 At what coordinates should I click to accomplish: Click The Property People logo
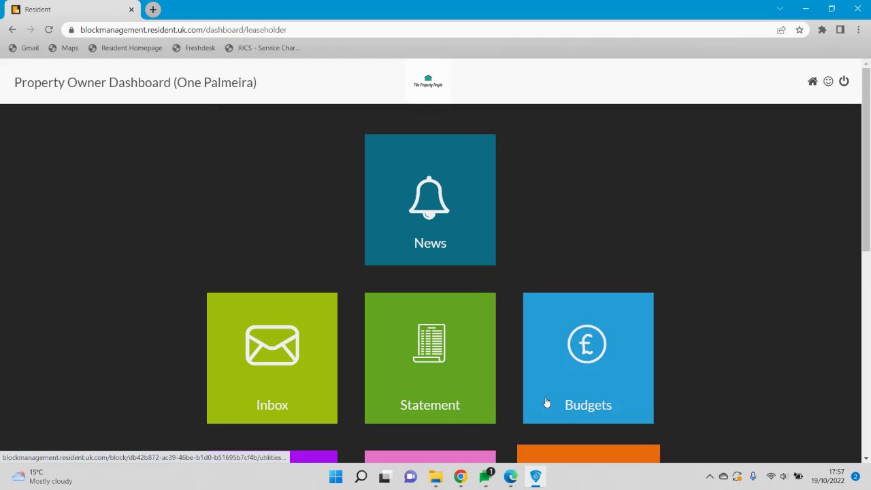428,81
